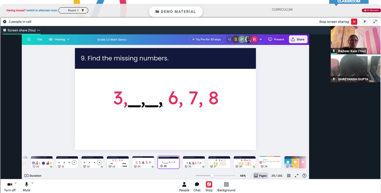This screenshot has height=193, width=381.
Task: Open page thumbnail 21
Action: tap(67, 162)
